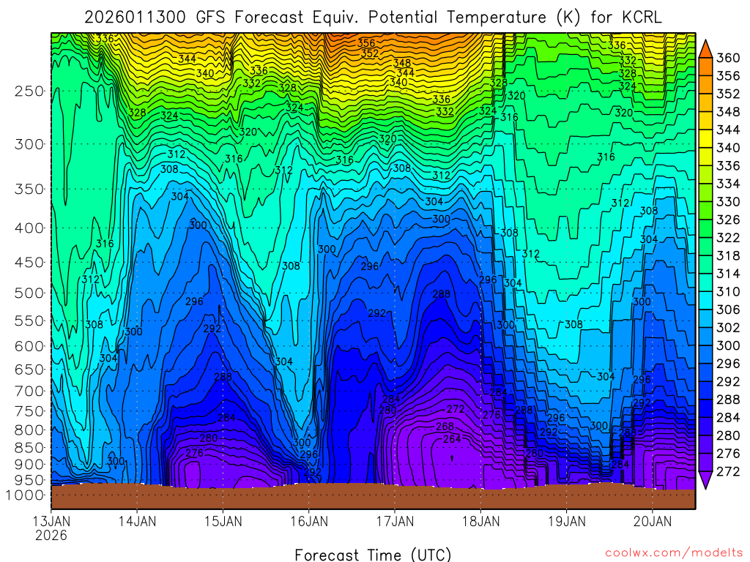Pick the green colorbar swatch between 322 and 326
Viewport: 750px width, 562px height.
coord(705,229)
